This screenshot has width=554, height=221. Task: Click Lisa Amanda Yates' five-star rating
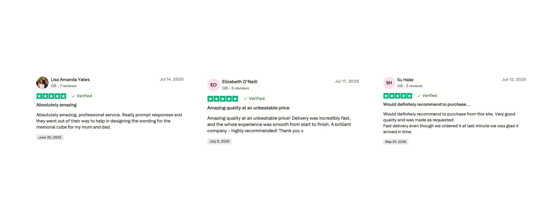coord(51,96)
